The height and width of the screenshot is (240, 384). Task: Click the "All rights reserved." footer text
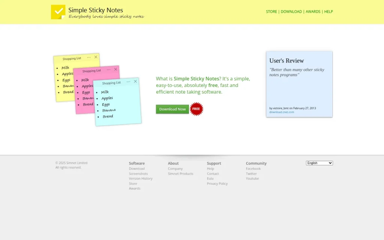(x=68, y=168)
